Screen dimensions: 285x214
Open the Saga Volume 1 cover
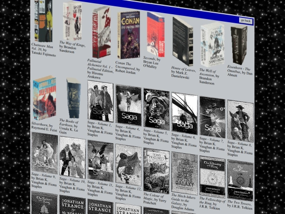[100, 101]
